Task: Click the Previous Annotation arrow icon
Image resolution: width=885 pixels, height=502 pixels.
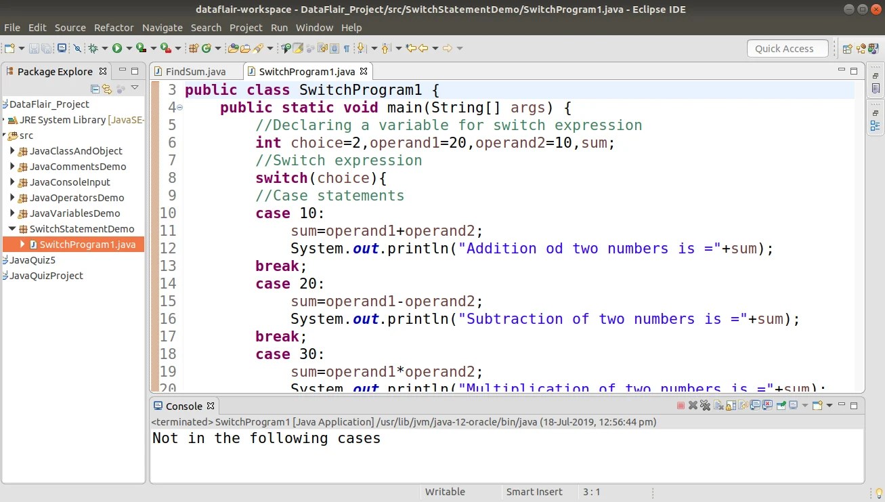Action: (x=385, y=48)
